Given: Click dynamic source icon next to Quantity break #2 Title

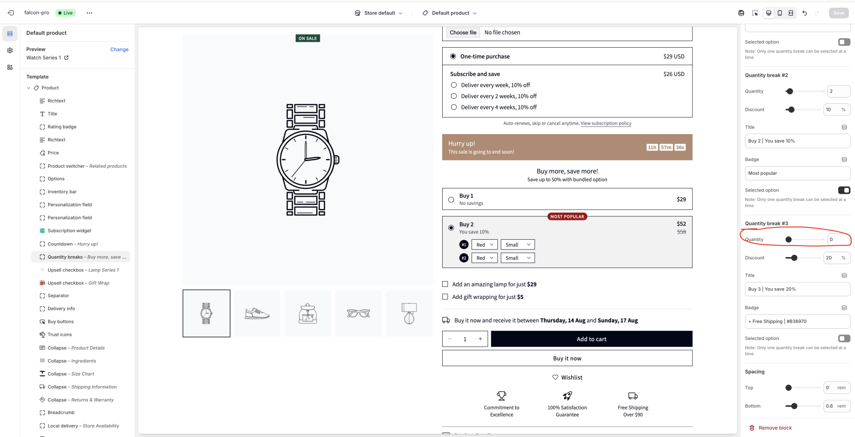Looking at the screenshot, I should 844,127.
